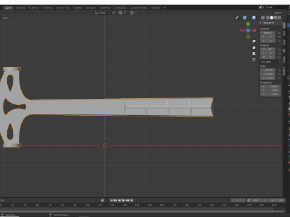Click the red X axis on the navigation gizmo
Viewport: 290px width, 217px height.
[254, 30]
